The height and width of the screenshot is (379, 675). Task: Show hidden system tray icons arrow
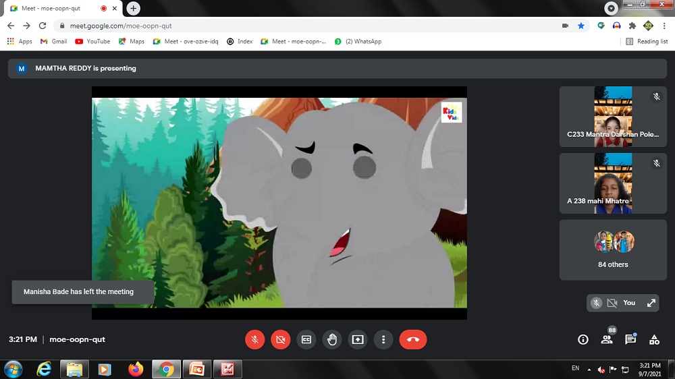pos(589,369)
